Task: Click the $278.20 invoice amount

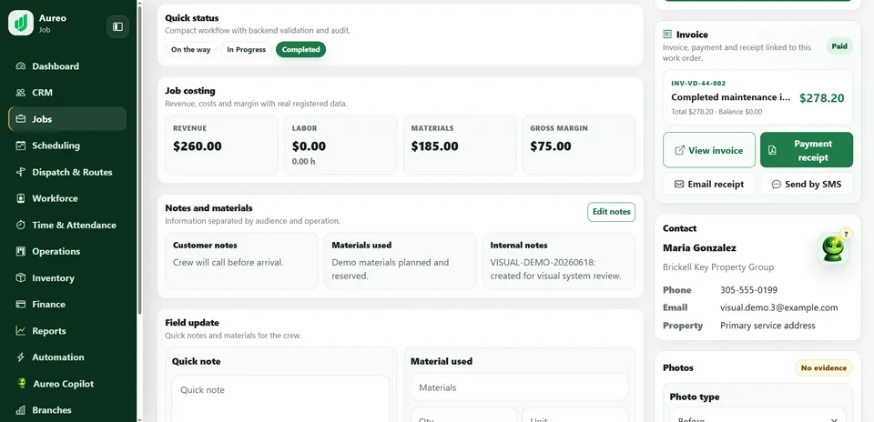Action: pyautogui.click(x=821, y=98)
